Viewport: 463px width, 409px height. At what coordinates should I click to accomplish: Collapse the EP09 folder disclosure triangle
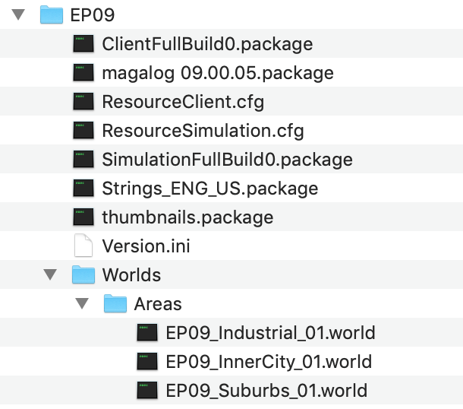point(19,14)
